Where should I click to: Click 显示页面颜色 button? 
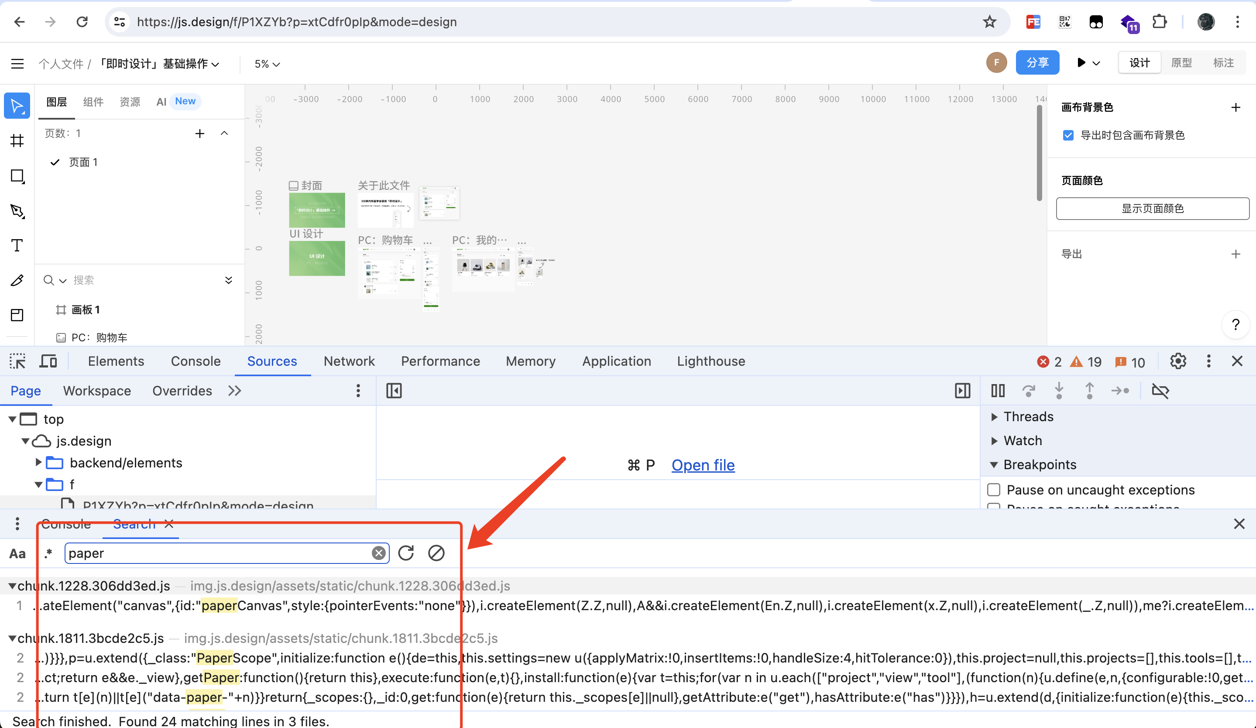coord(1151,208)
